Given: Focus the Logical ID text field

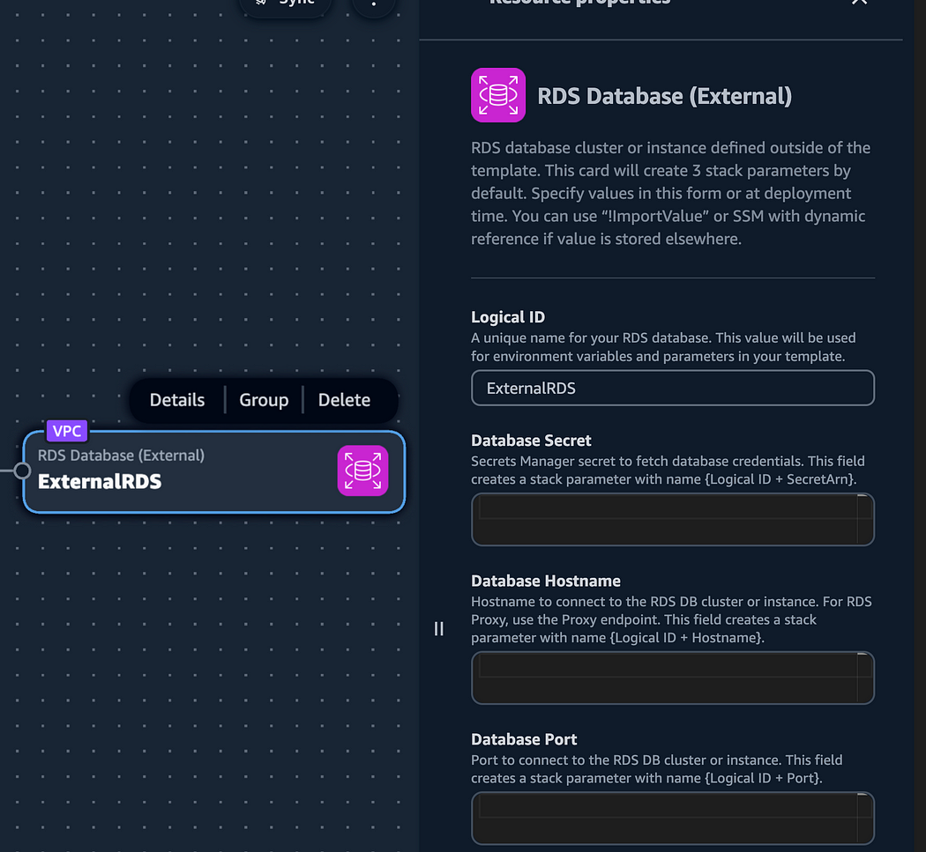Looking at the screenshot, I should 673,388.
